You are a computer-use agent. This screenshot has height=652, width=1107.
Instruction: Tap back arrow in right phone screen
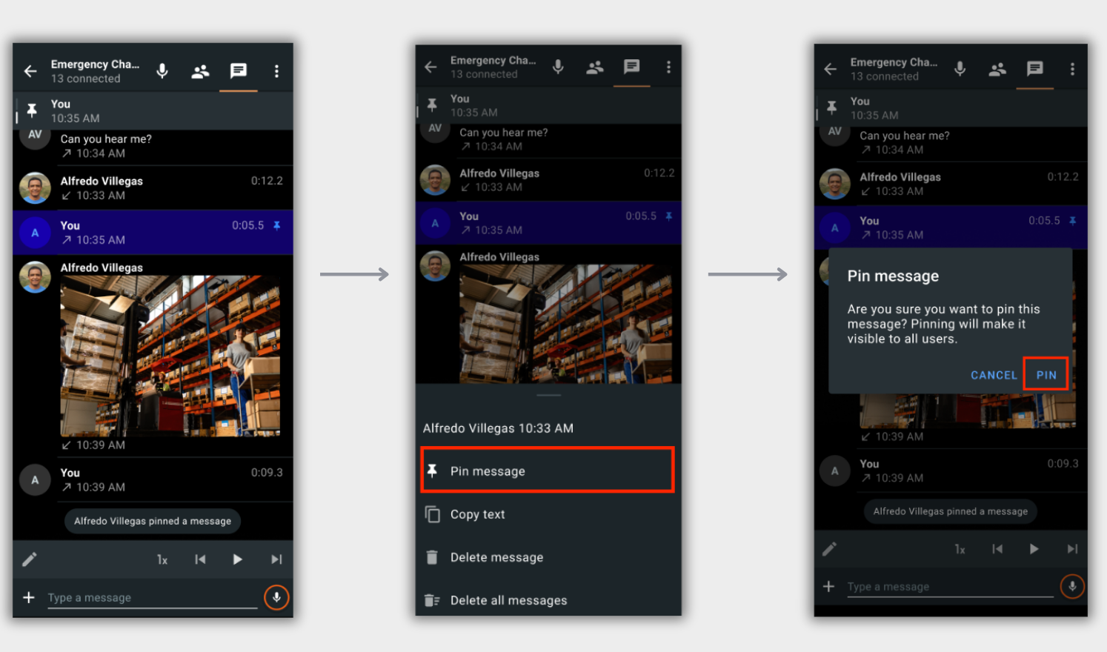click(831, 69)
